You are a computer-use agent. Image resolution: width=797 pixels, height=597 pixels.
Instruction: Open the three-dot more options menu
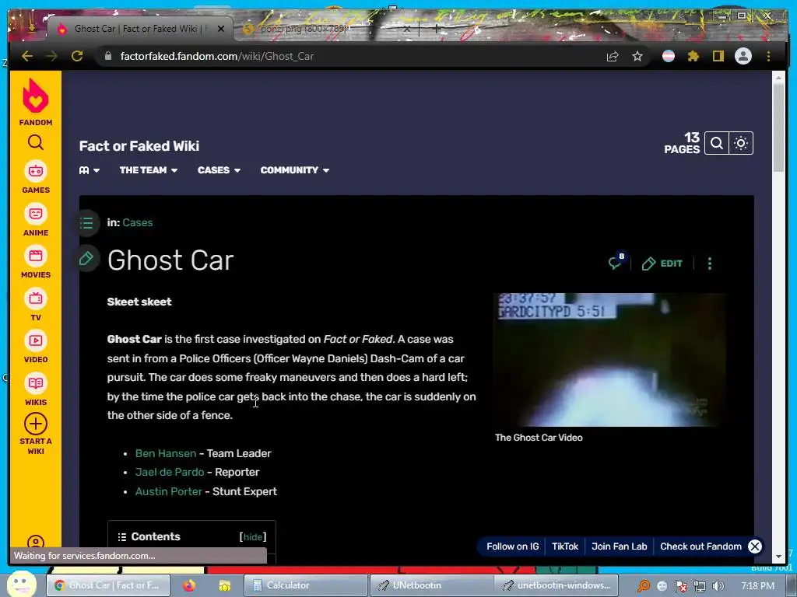pyautogui.click(x=710, y=264)
